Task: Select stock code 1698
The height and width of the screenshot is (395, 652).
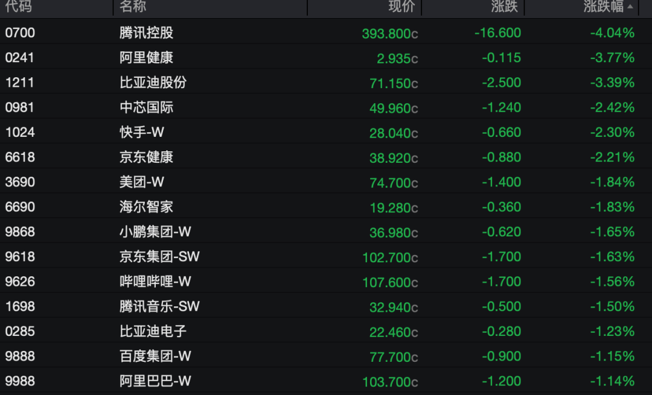Action: coord(20,306)
